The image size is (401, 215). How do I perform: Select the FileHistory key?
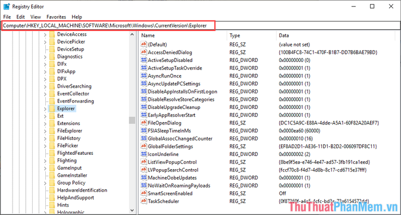69,138
